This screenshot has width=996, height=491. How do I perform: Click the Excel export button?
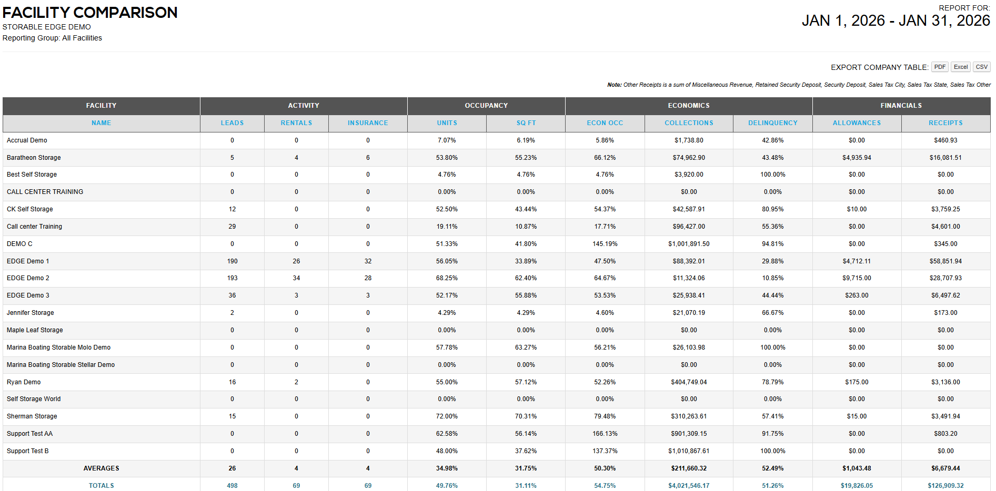point(960,67)
